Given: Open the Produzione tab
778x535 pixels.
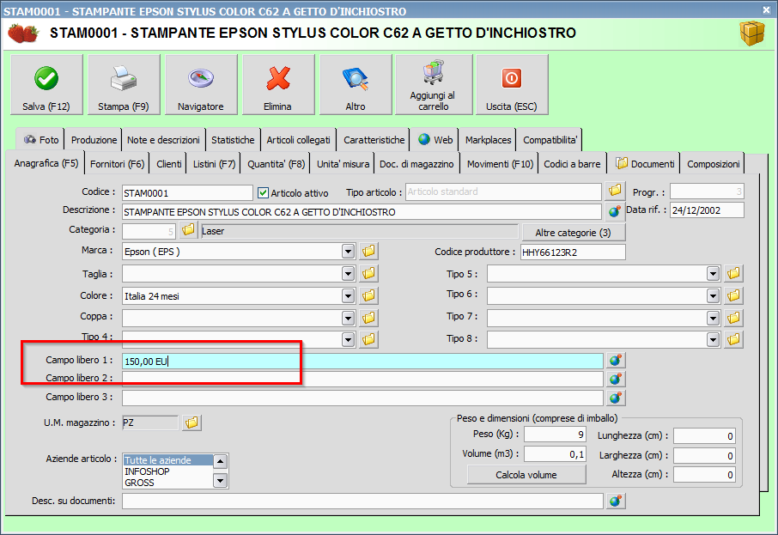Looking at the screenshot, I should [x=94, y=140].
